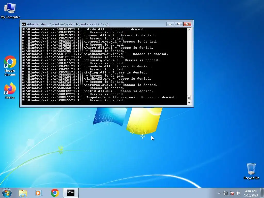Click line with netid.dll.mui
The height and width of the screenshot is (198, 264).
88,91
